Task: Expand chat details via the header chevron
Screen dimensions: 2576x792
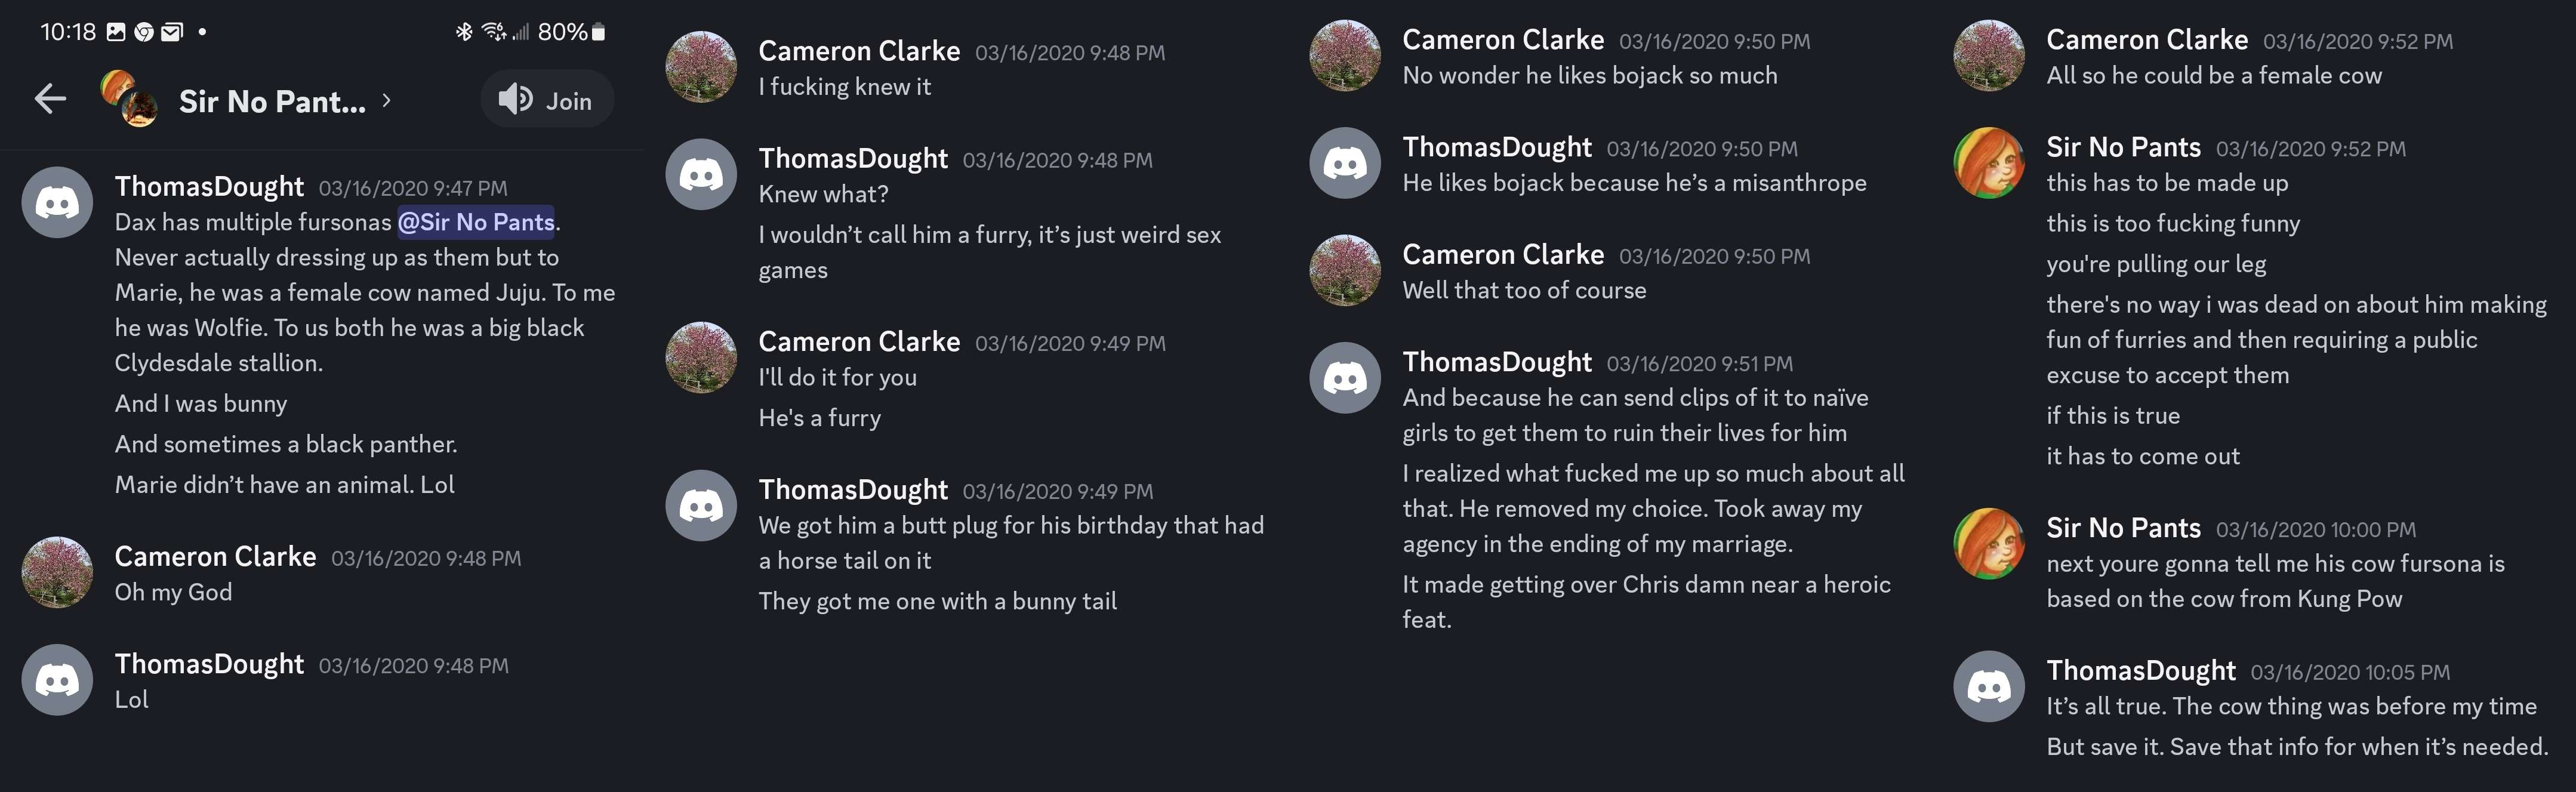Action: click(x=387, y=100)
